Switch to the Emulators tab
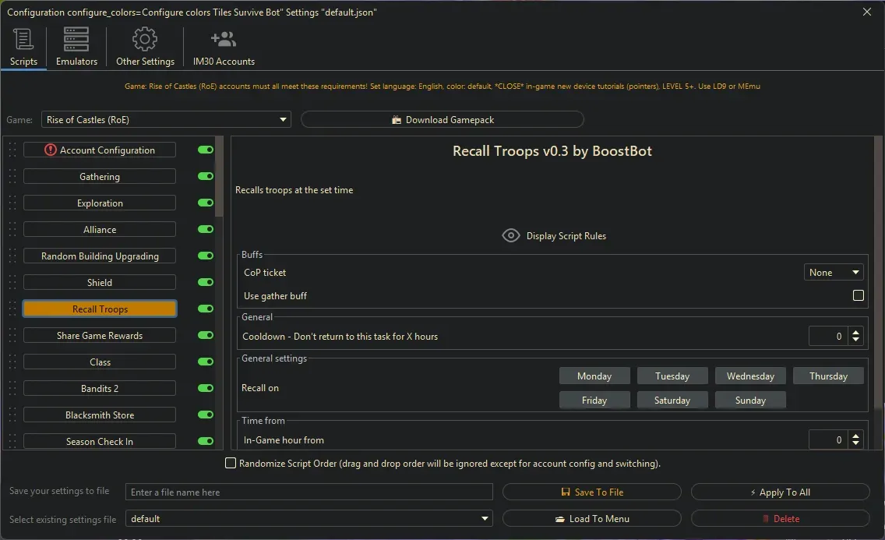This screenshot has width=885, height=540. click(76, 48)
